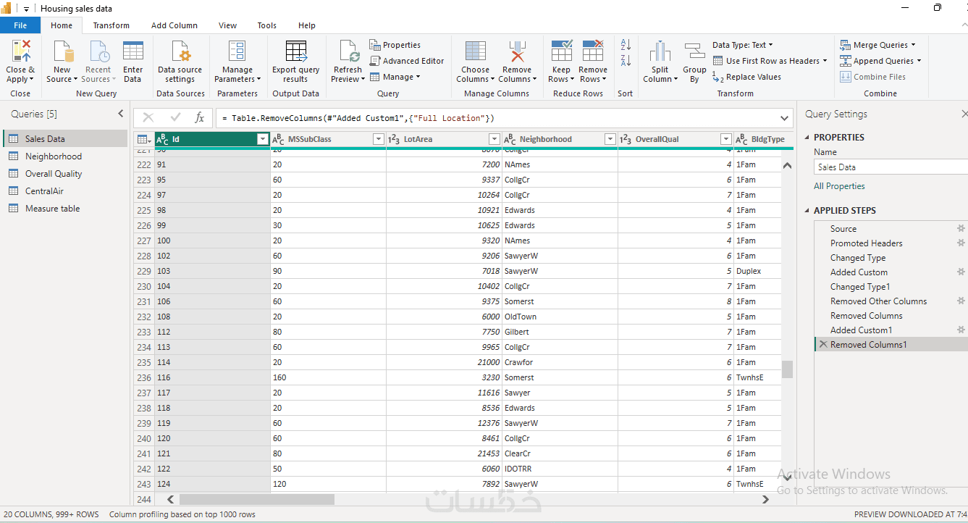This screenshot has width=968, height=523.
Task: Sort the column ascending (A to Z)
Action: coord(626,45)
